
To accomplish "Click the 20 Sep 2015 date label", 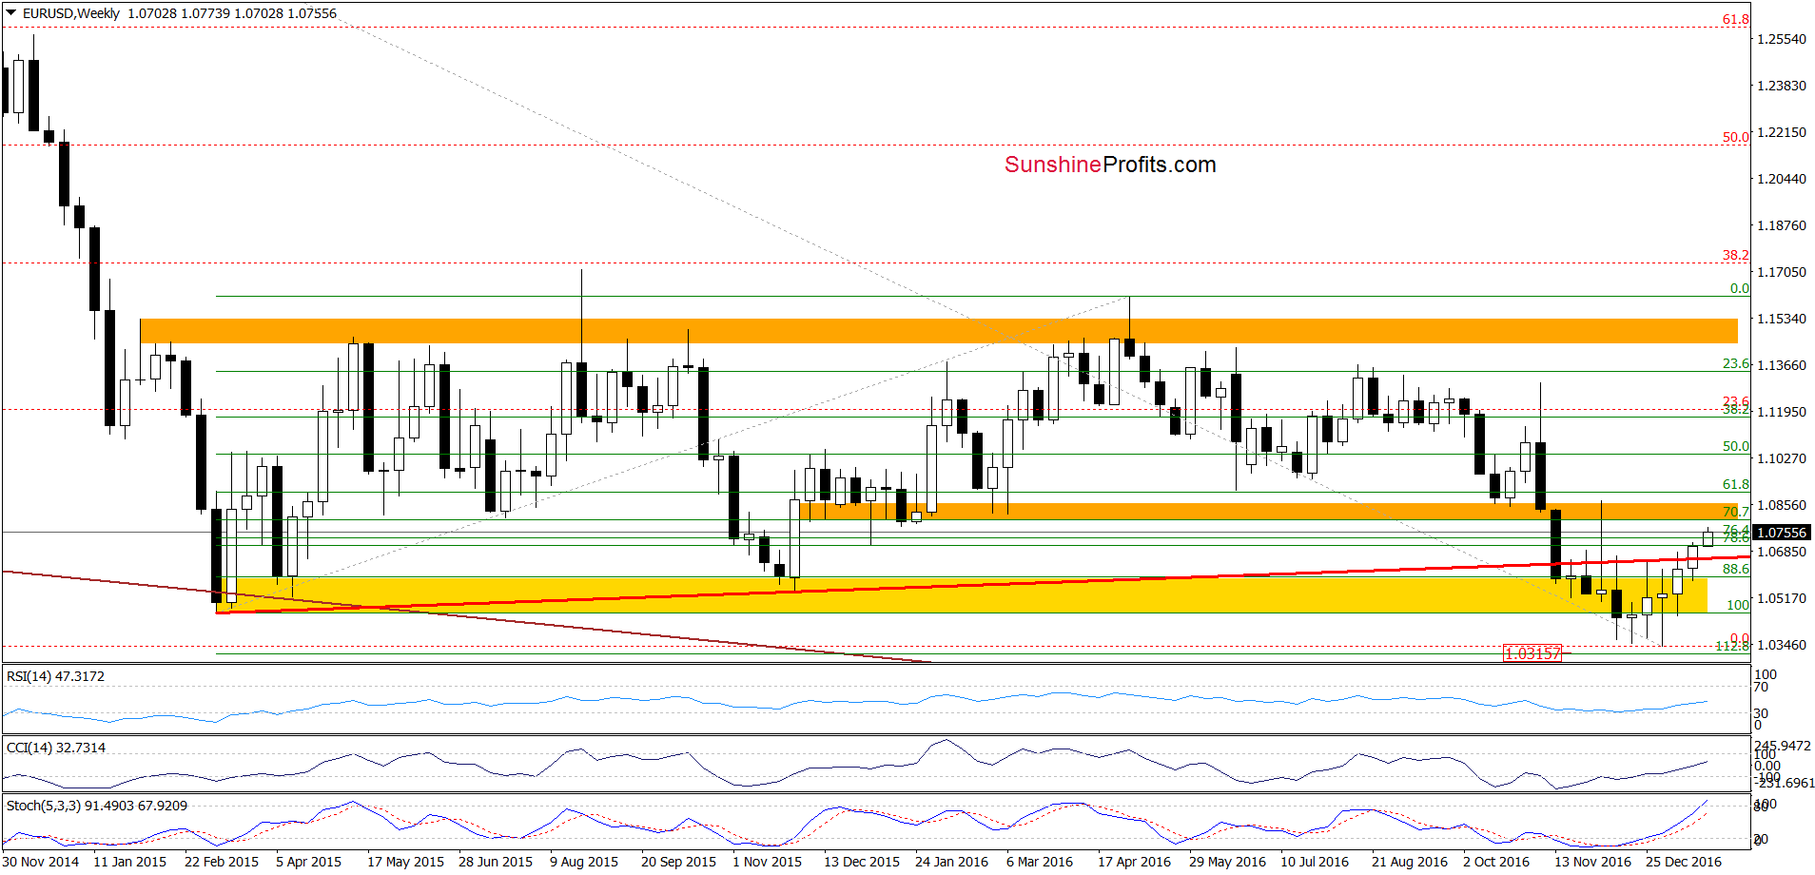I will click(679, 862).
